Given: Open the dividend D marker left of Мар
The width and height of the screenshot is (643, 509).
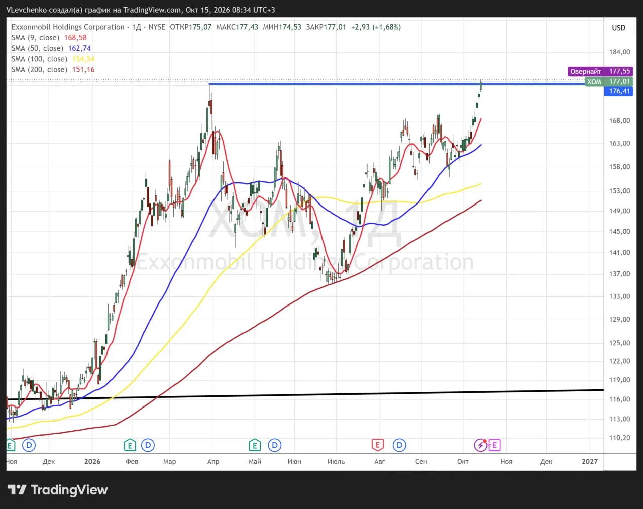Looking at the screenshot, I should [148, 445].
